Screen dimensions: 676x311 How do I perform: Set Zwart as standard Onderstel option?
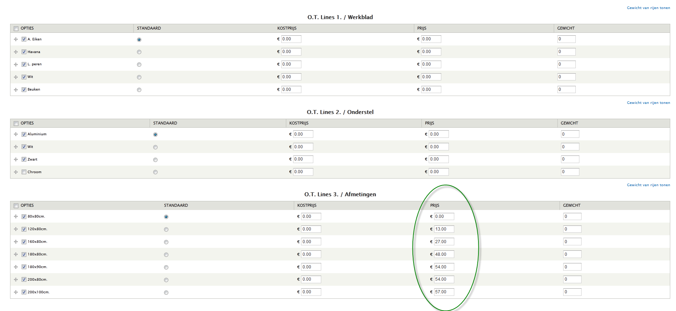(x=155, y=160)
